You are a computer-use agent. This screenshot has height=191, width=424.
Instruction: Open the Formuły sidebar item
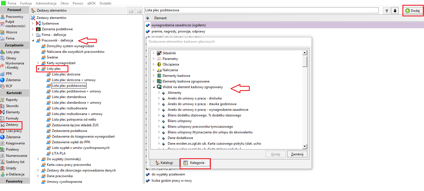12,118
